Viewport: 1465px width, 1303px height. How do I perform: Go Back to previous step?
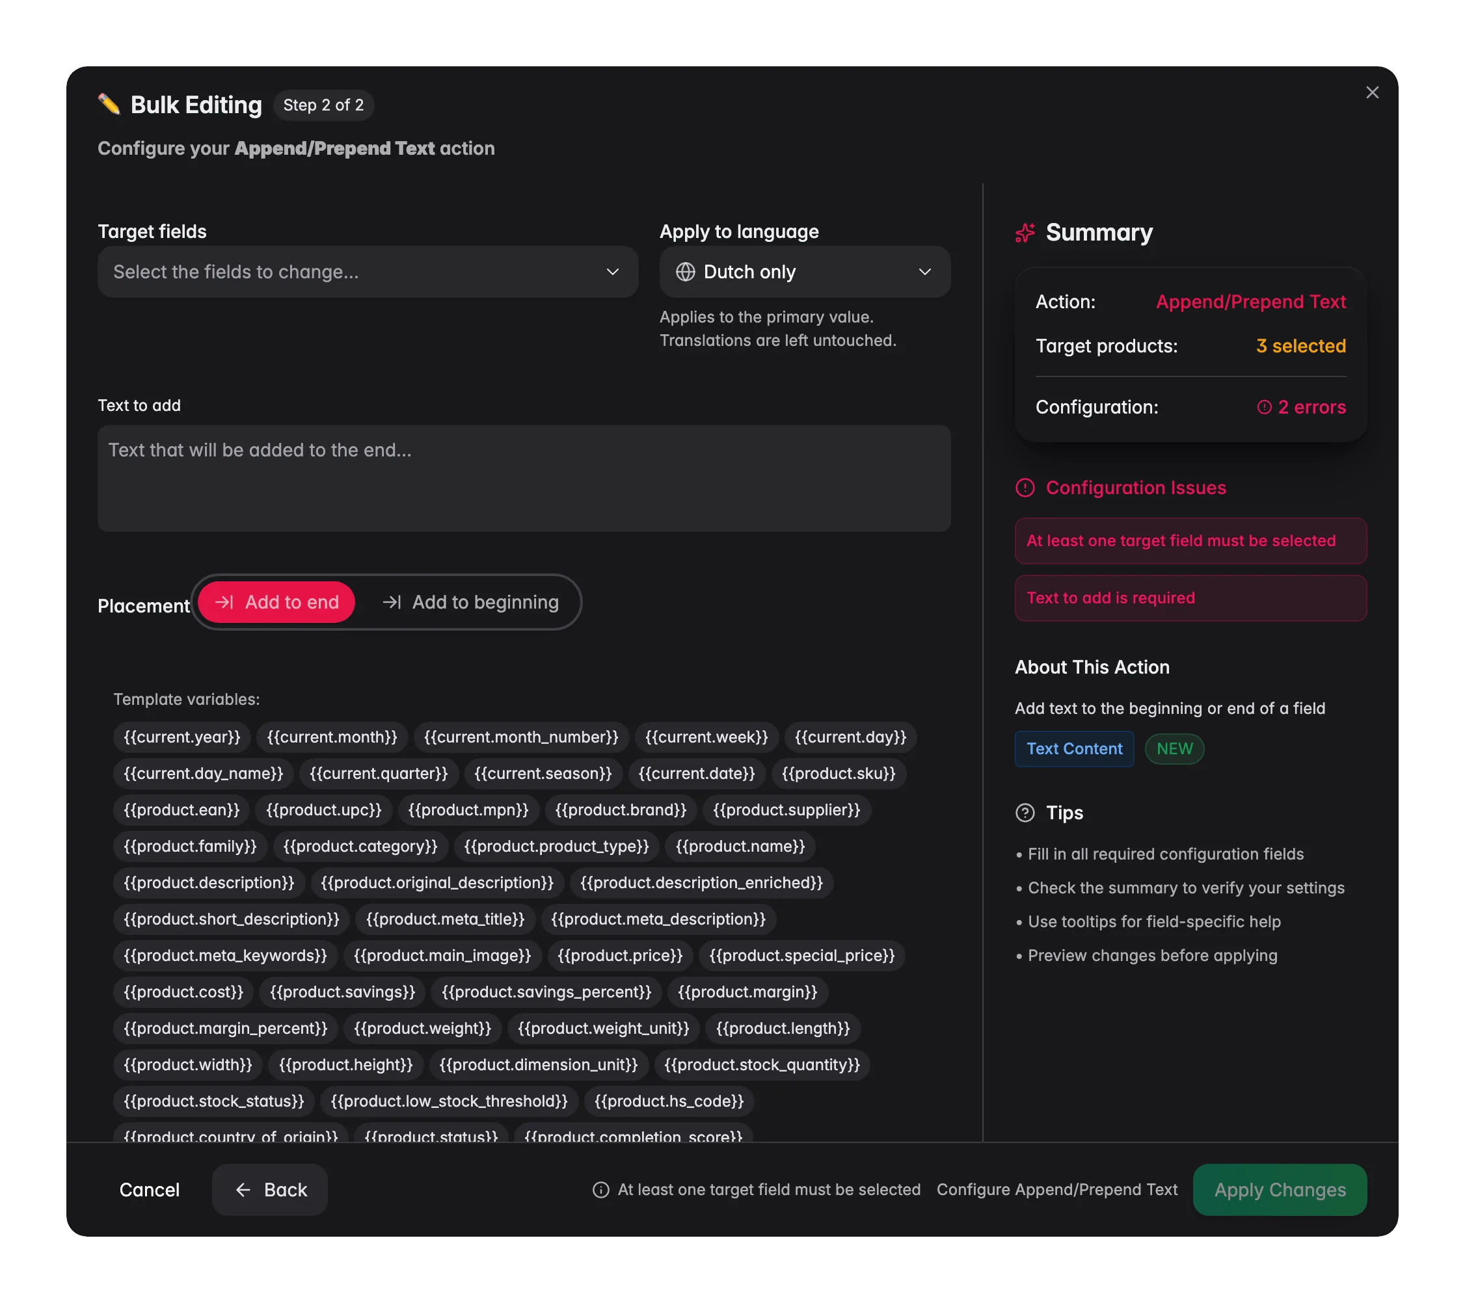point(269,1190)
